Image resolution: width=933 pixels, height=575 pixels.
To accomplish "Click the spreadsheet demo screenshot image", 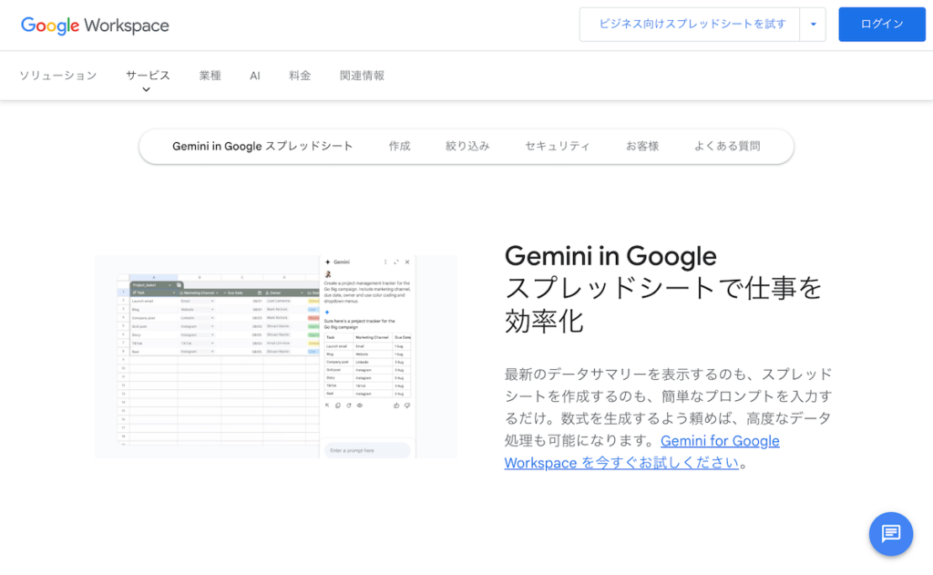I will [276, 356].
